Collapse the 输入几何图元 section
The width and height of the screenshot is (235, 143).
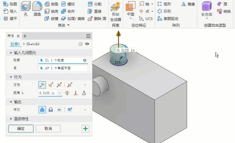point(11,53)
